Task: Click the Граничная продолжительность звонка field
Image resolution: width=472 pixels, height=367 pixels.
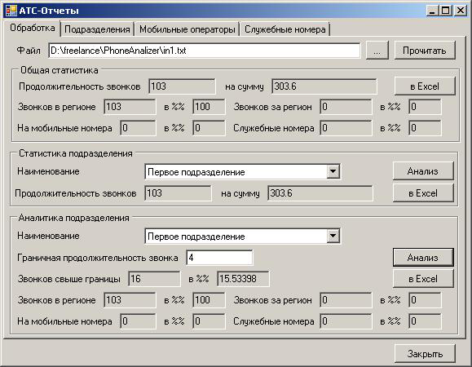Action: (x=219, y=258)
